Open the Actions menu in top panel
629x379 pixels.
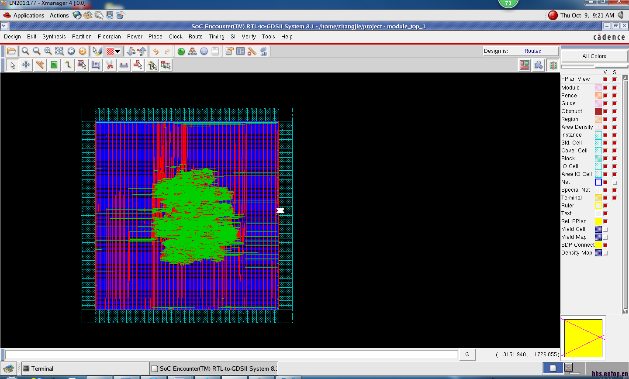(x=59, y=15)
